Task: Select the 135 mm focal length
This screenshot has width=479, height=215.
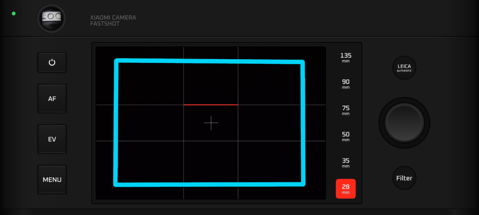Action: tap(346, 57)
